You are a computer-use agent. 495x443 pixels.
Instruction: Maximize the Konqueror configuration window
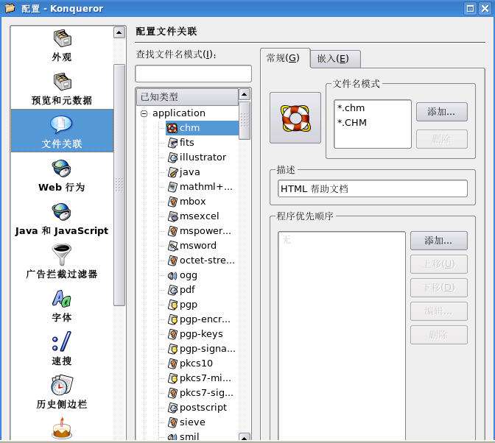(x=470, y=8)
